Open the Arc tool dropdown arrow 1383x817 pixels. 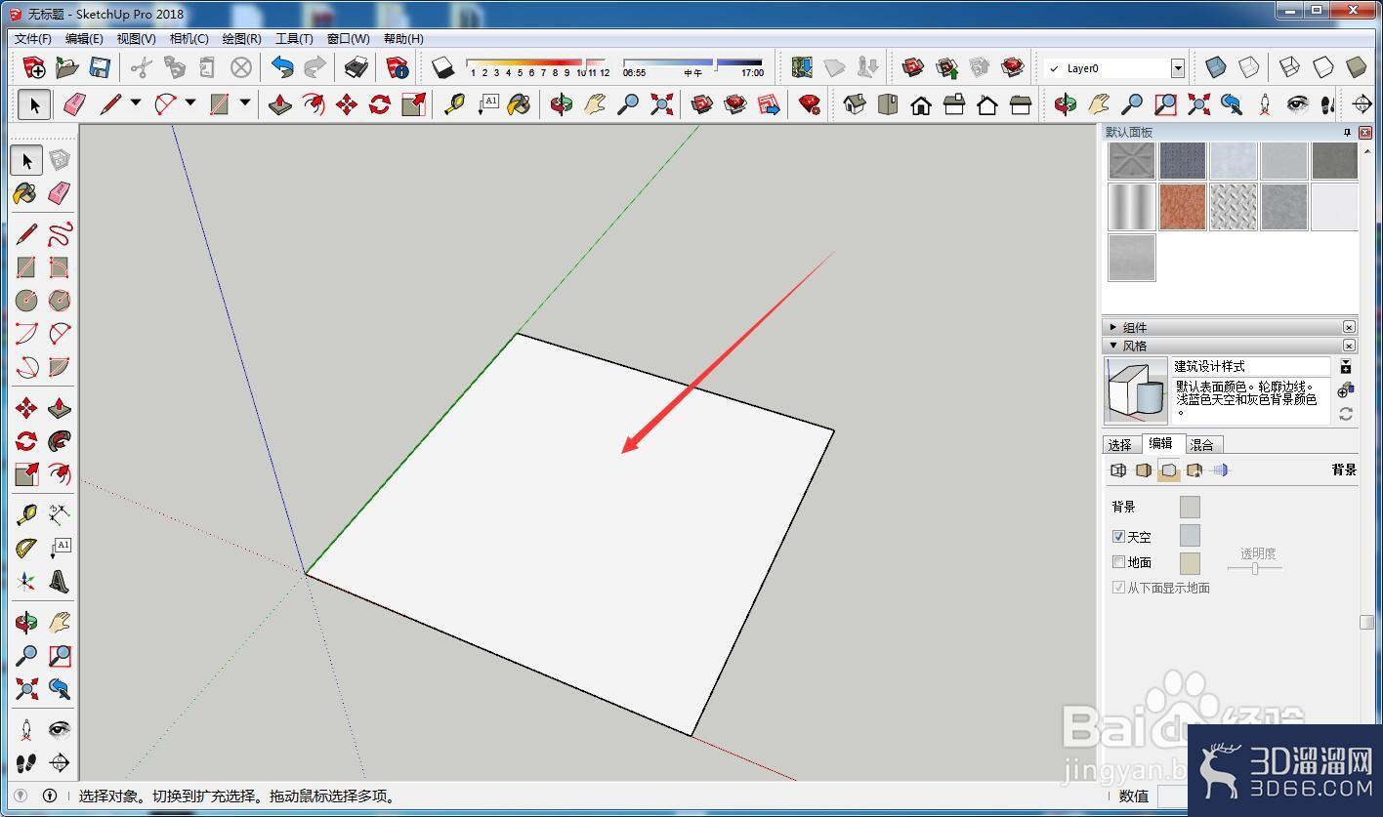tap(190, 102)
